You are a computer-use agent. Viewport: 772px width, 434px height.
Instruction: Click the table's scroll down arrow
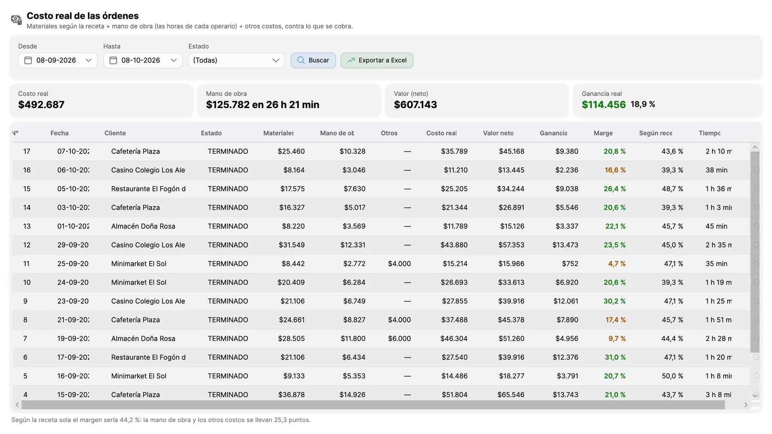pos(755,395)
